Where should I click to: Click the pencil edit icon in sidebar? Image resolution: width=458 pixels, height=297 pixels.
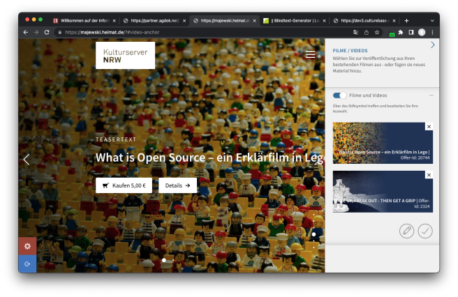(406, 231)
